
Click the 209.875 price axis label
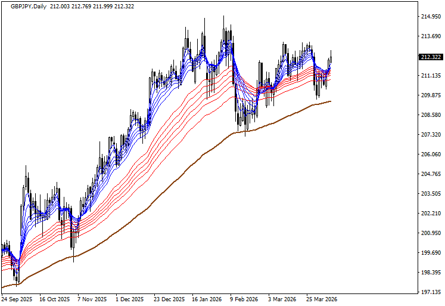(430, 95)
